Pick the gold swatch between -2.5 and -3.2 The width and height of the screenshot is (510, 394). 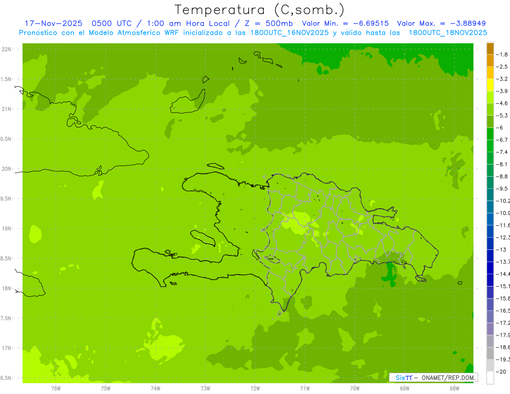pyautogui.click(x=490, y=73)
